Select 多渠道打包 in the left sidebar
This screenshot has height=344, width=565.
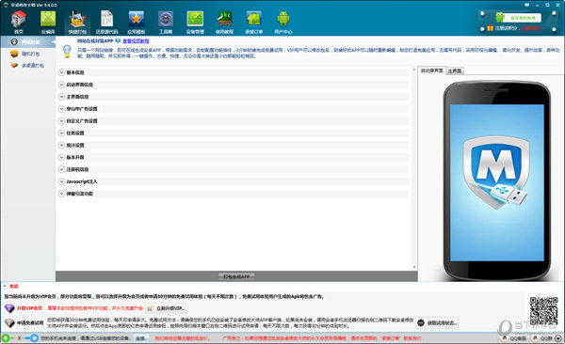27,66
